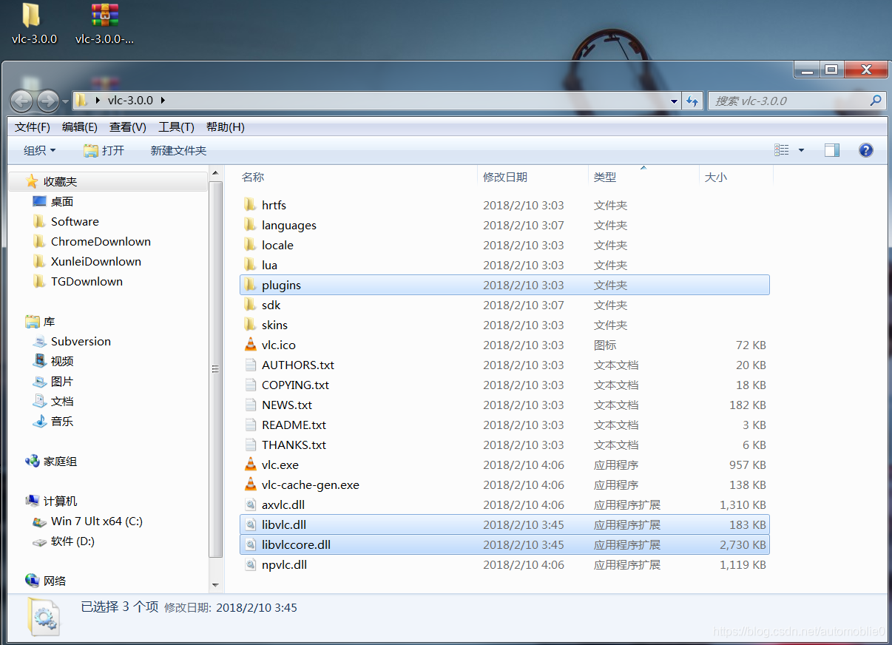Open the address bar history dropdown
The width and height of the screenshot is (892, 645).
(x=674, y=101)
